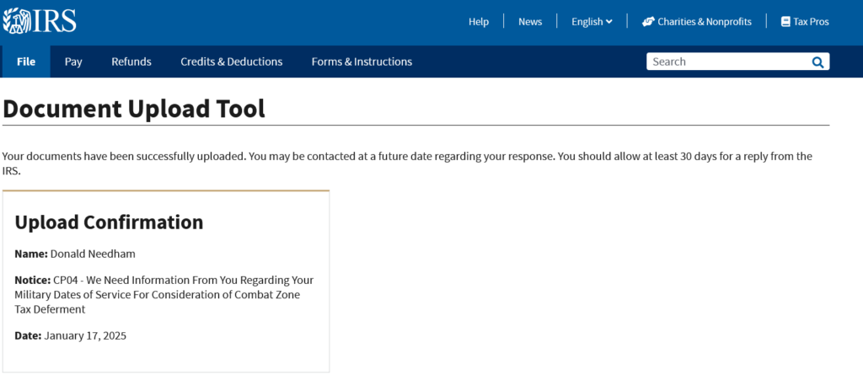
Task: Select the File menu tab
Action: [26, 62]
